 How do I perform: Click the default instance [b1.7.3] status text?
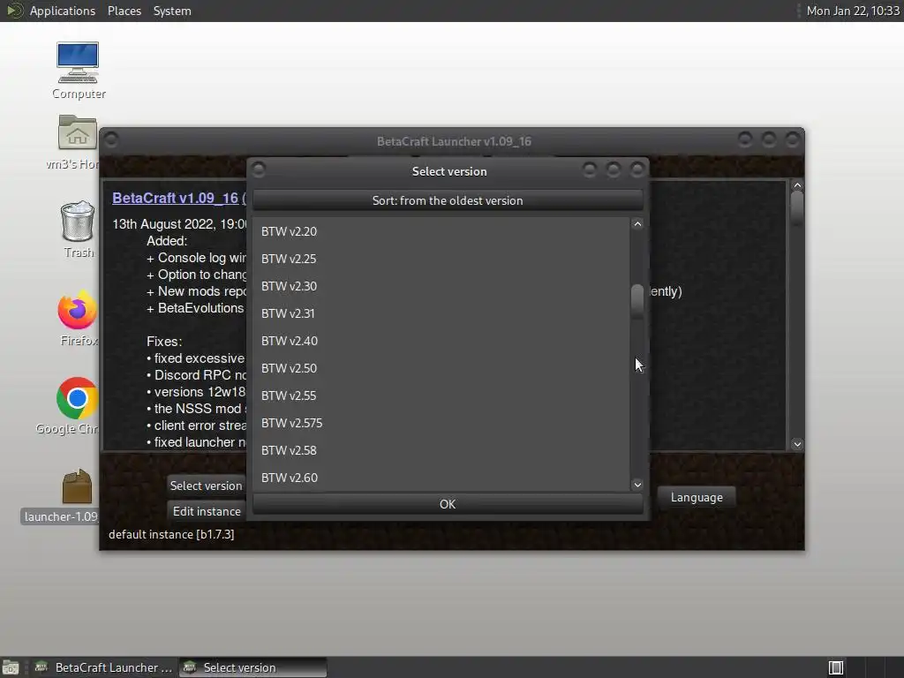pyautogui.click(x=171, y=534)
